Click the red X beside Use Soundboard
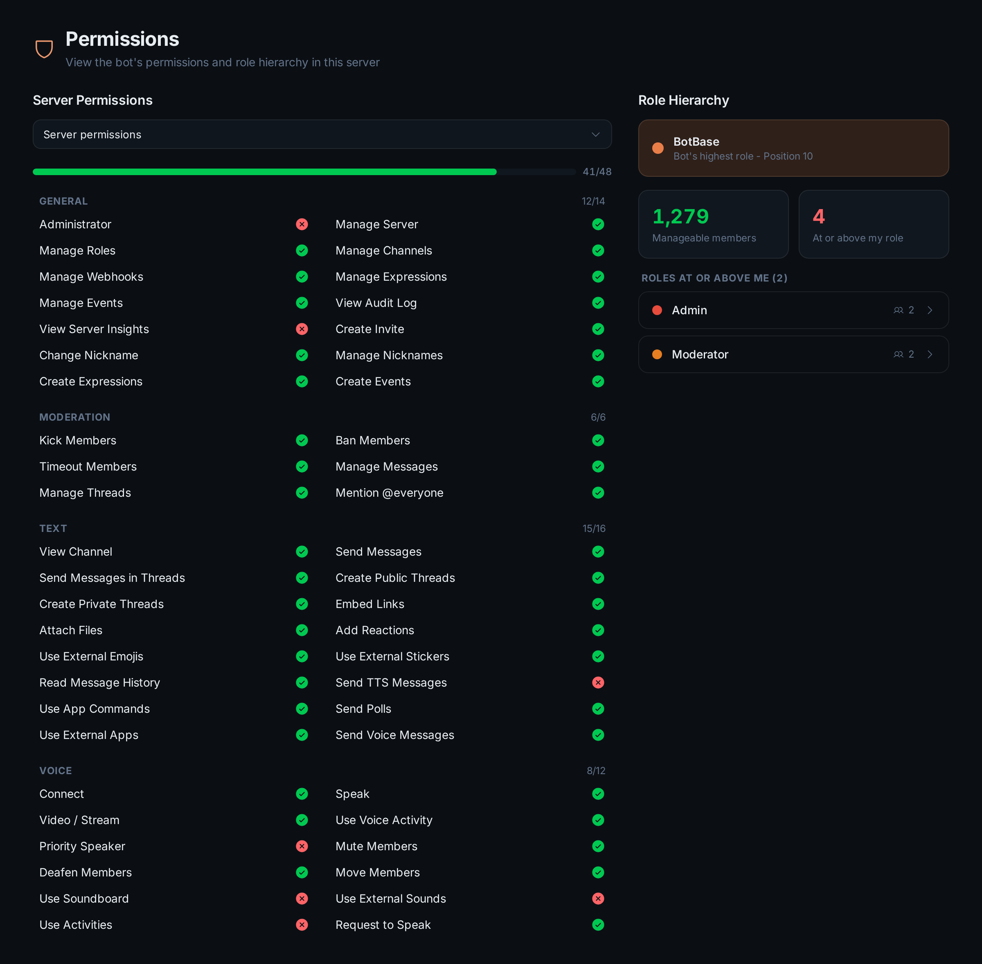This screenshot has height=964, width=982. (x=302, y=899)
